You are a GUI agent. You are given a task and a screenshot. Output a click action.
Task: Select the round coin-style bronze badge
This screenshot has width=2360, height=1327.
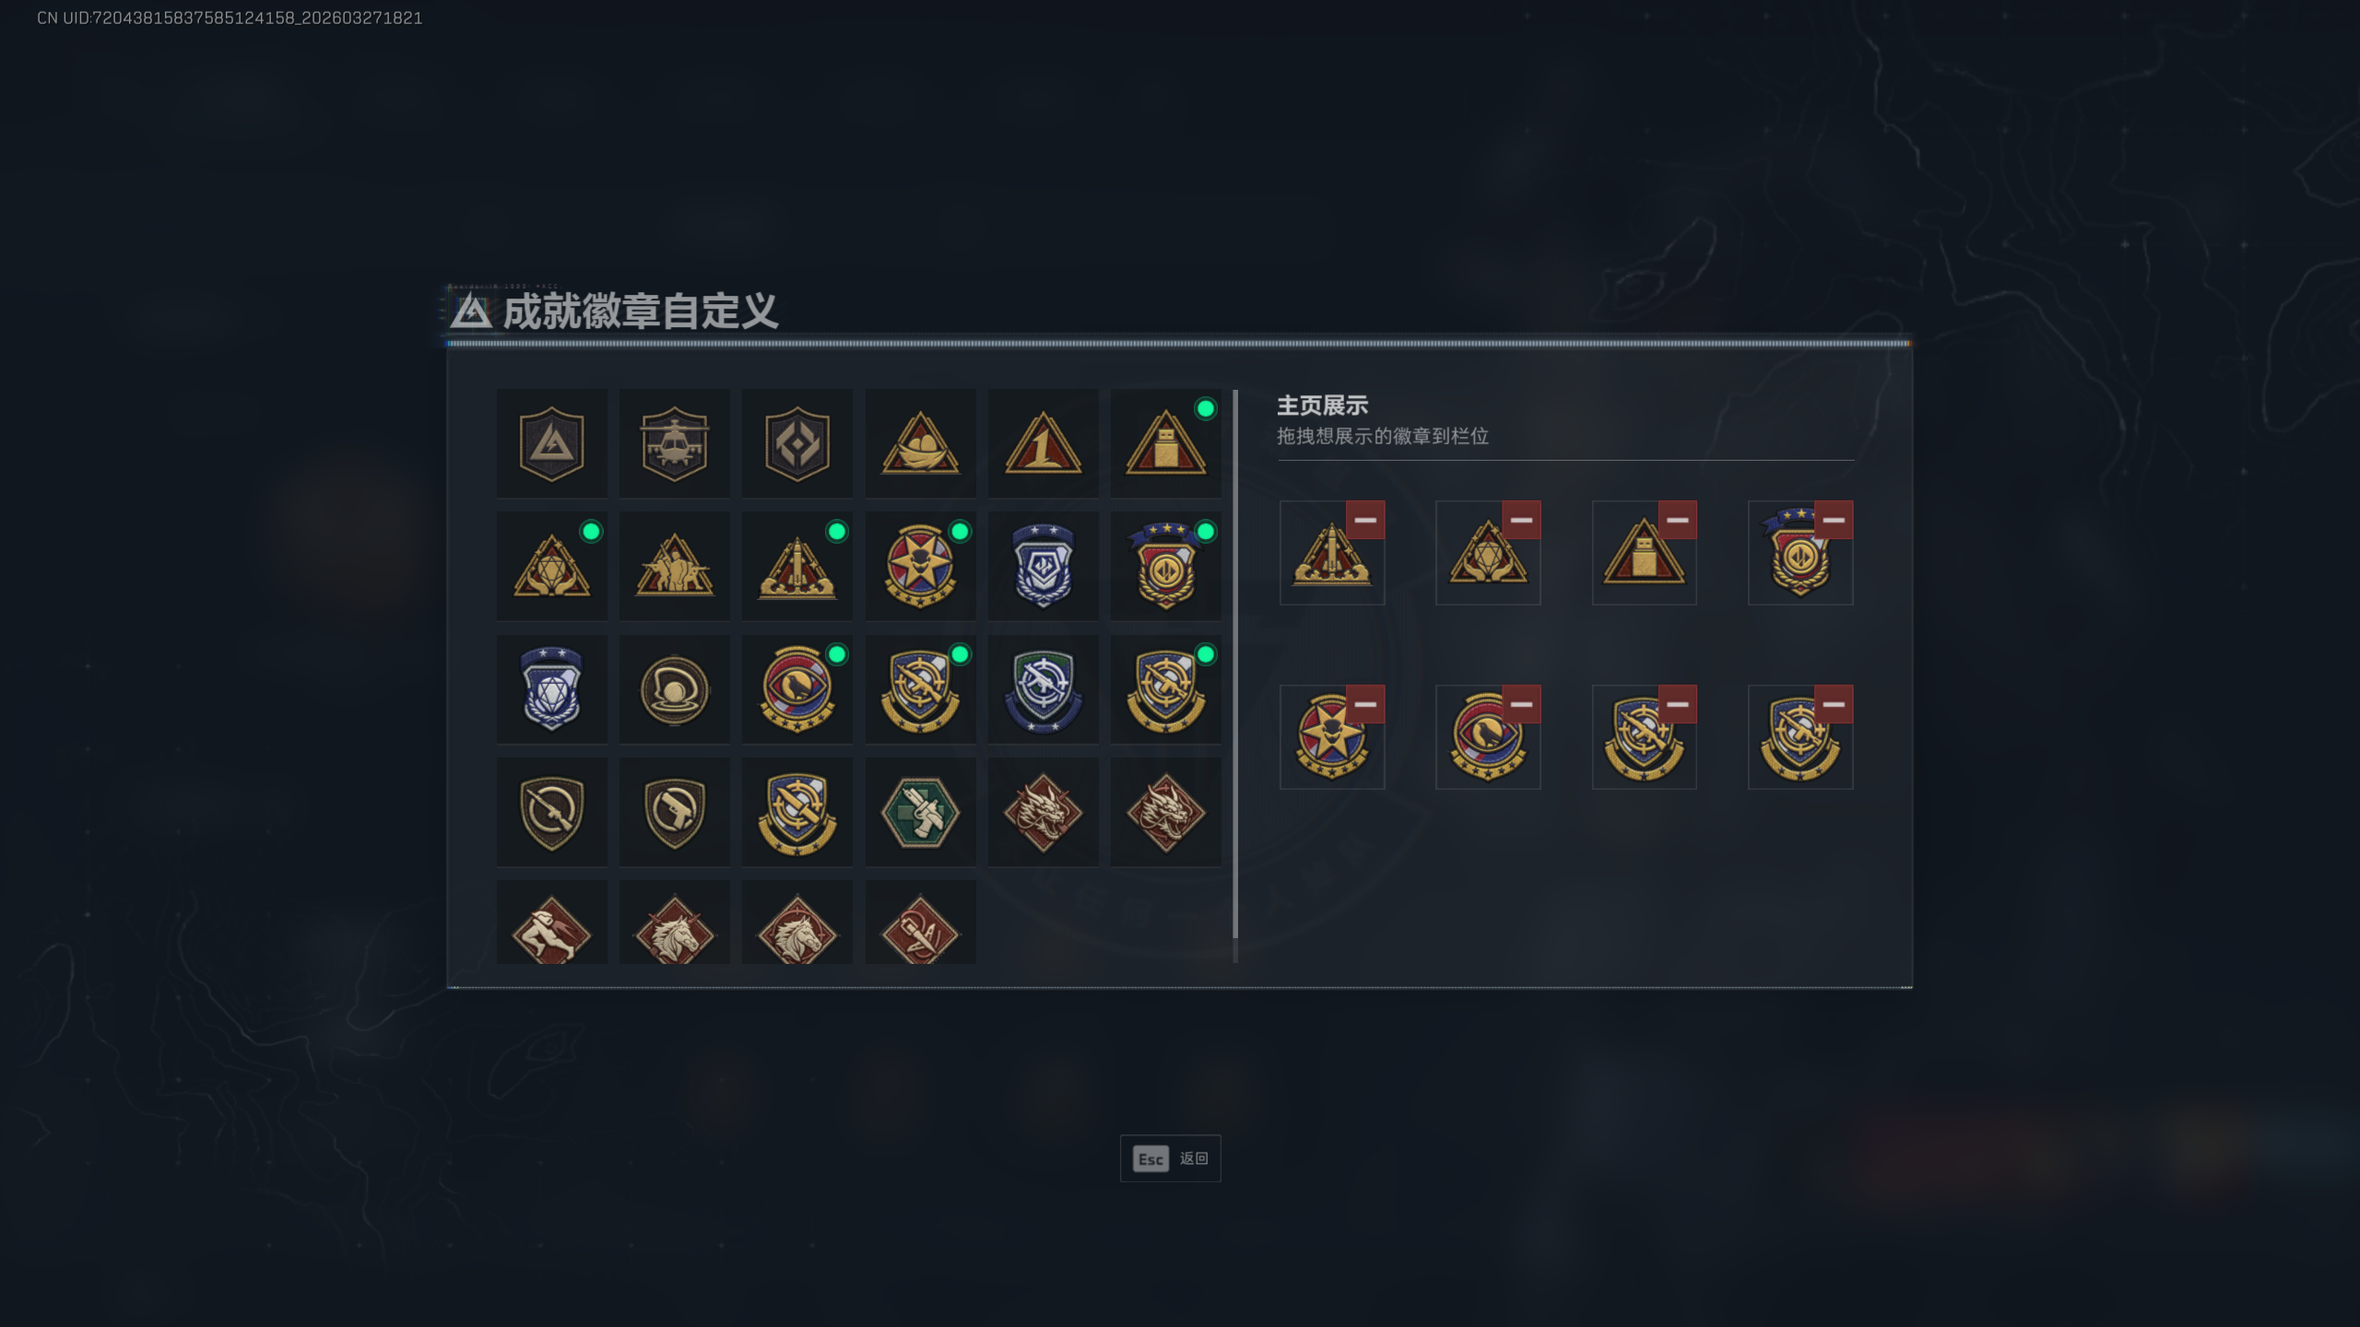pos(674,689)
